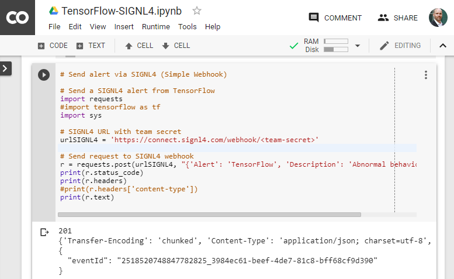Screen dimensions: 454x279
Task: Click the green connected checkmark
Action: 293,46
